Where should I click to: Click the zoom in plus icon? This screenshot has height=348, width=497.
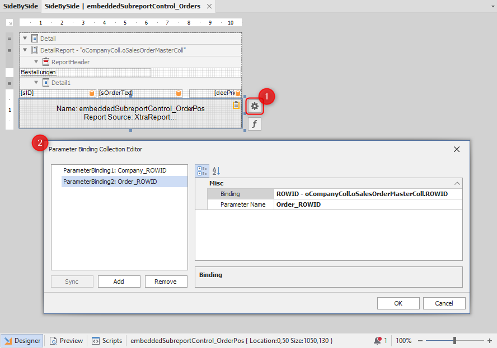coord(490,341)
